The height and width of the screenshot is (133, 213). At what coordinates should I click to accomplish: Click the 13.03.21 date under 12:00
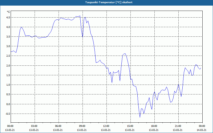(106, 130)
